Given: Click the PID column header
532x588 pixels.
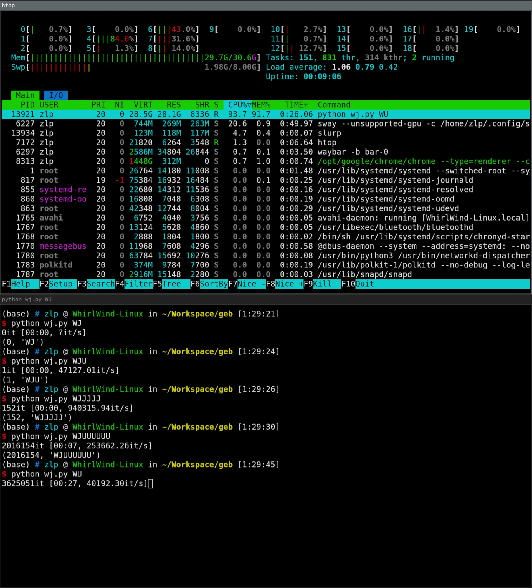Looking at the screenshot, I should tap(28, 105).
